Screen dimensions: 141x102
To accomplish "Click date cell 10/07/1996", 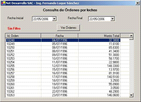I will (x=60, y=59).
